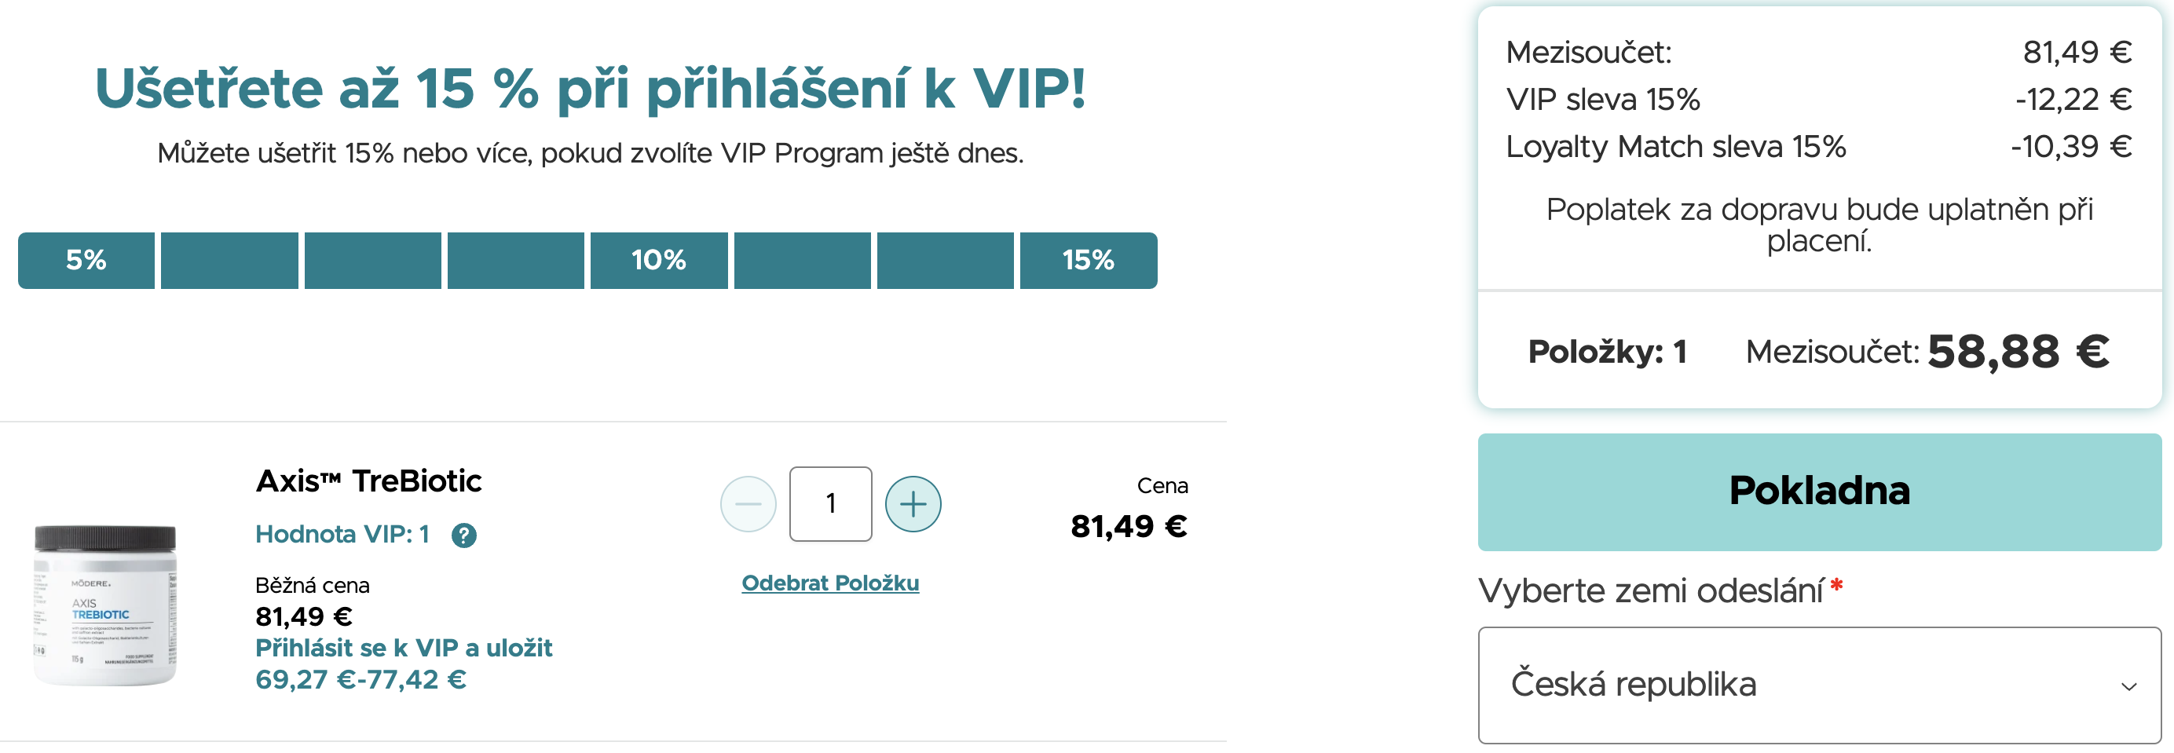The image size is (2174, 753).
Task: Click Odebrat Položku link
Action: [829, 583]
